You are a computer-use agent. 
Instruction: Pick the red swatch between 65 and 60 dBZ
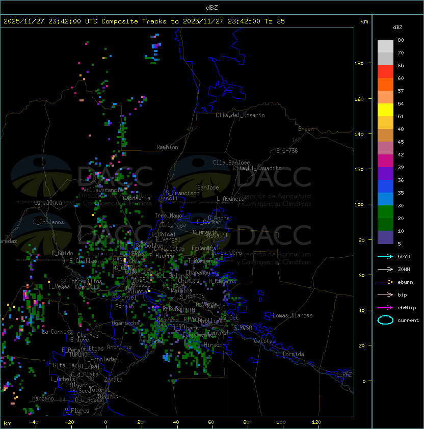(x=385, y=72)
